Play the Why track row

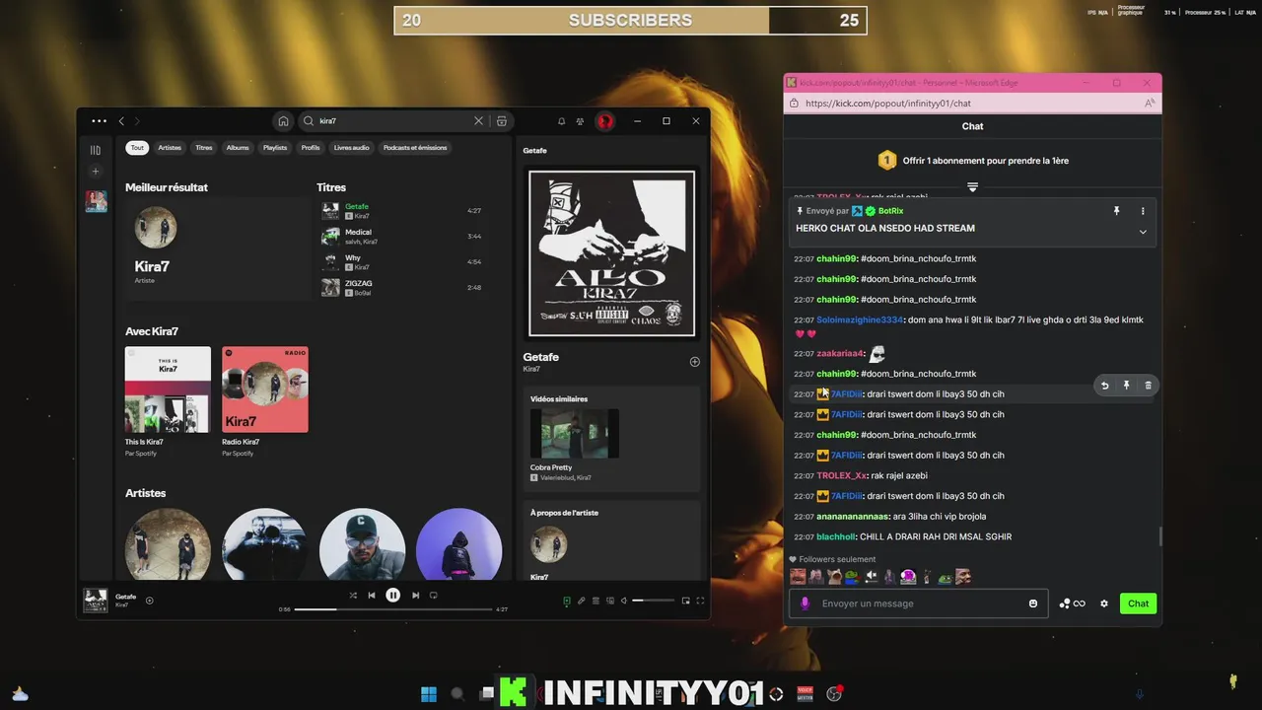point(401,262)
